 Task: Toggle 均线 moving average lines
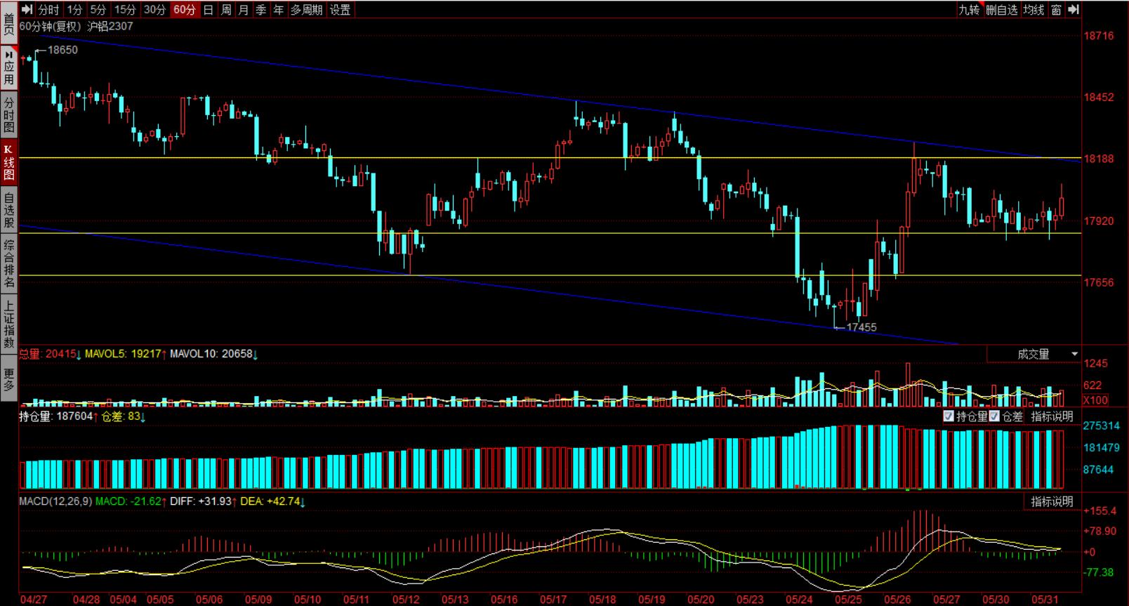click(1034, 10)
